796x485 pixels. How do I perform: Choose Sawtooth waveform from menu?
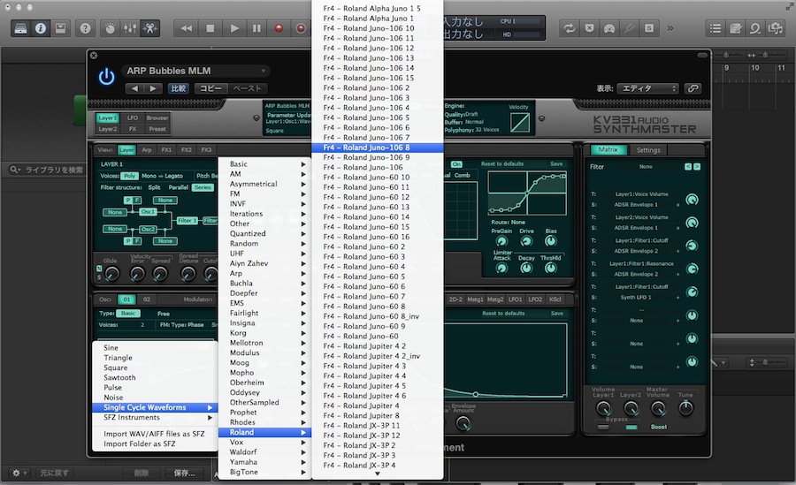155,377
